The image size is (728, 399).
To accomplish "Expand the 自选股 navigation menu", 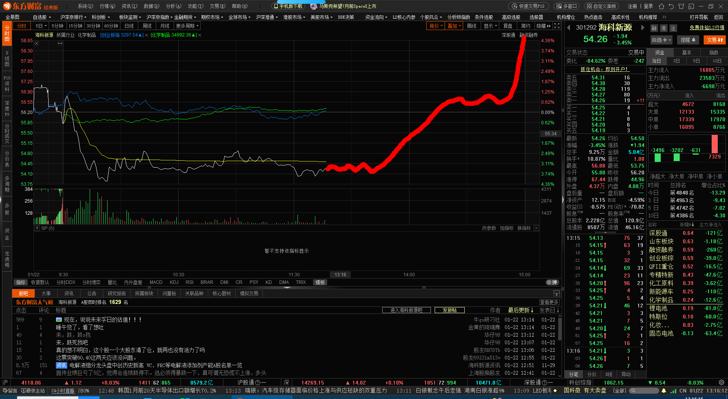I will [41, 17].
